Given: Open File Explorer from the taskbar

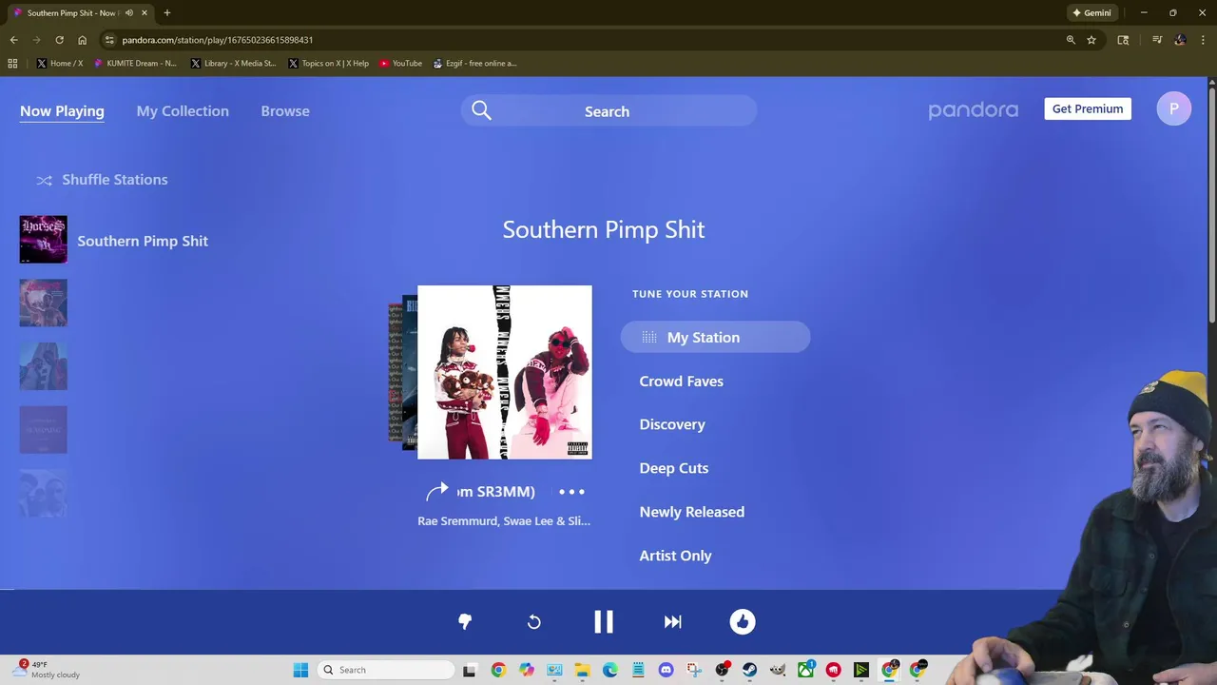Looking at the screenshot, I should tap(582, 670).
